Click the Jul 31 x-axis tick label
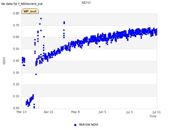Viewport: 173px width, 130px height. point(157,112)
